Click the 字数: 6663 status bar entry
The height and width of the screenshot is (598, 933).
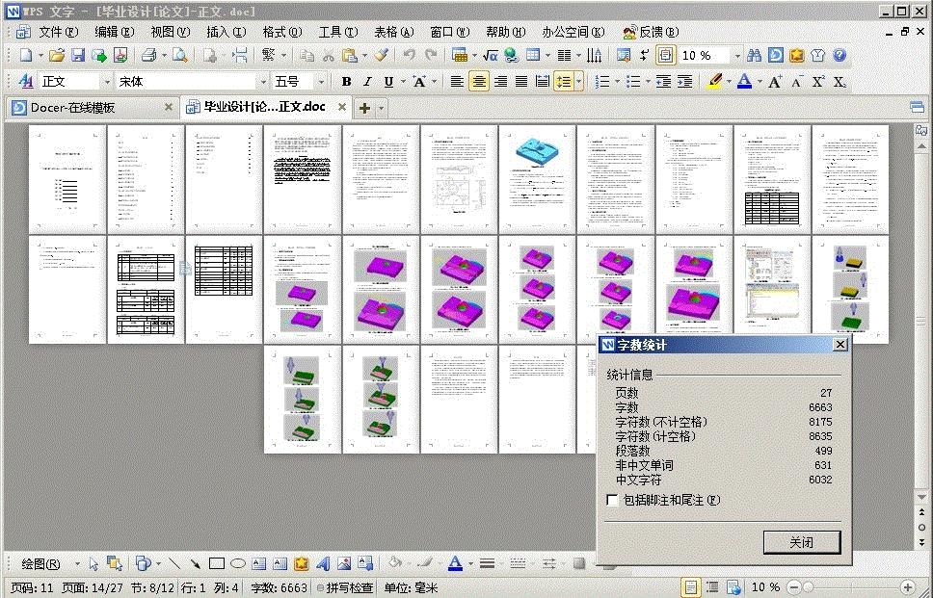(279, 588)
